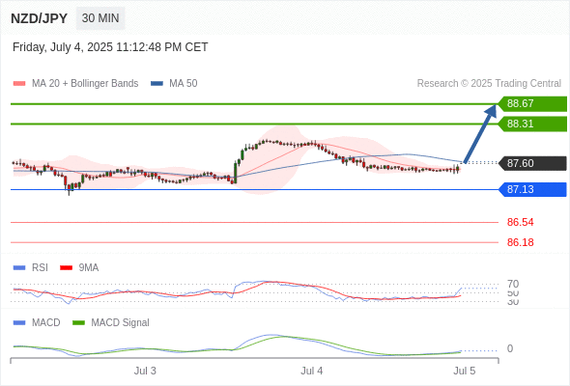This screenshot has width=570, height=386.
Task: Select the 87.60 current price label
Action: coord(532,163)
